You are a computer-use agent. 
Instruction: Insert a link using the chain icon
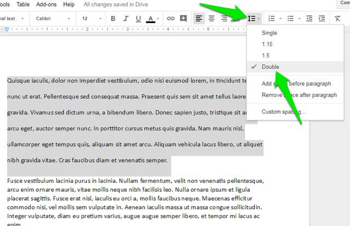click(x=171, y=19)
